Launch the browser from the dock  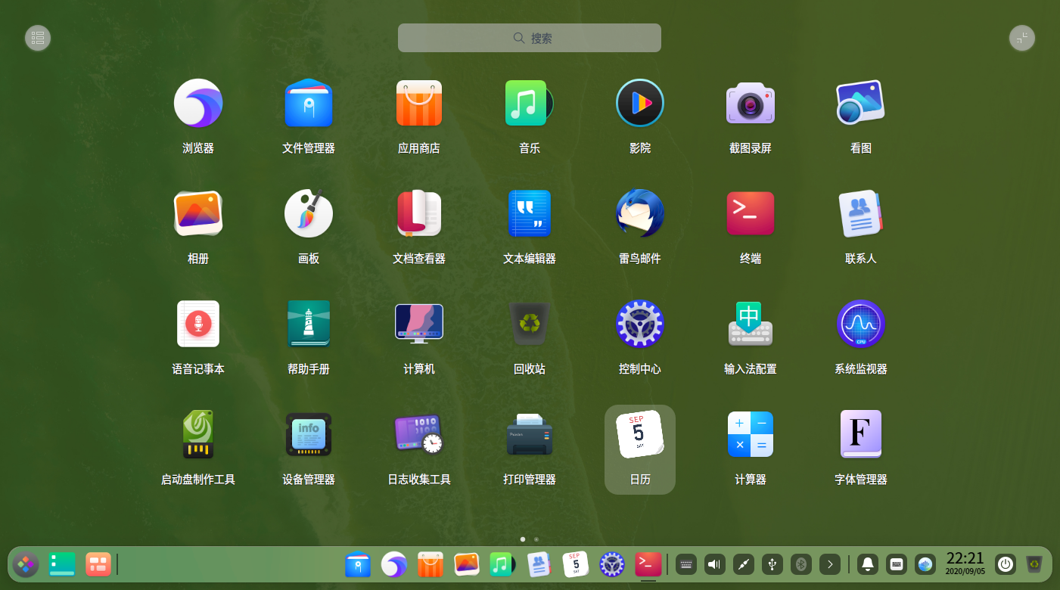393,564
